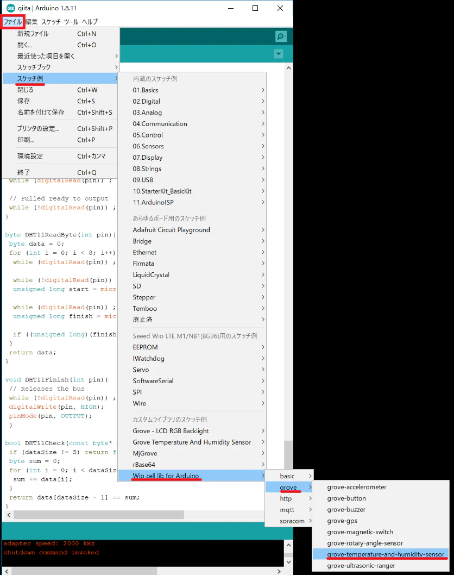Choose 名前を付けて保存 menu item
Screen dimensions: 454x575
60,112
